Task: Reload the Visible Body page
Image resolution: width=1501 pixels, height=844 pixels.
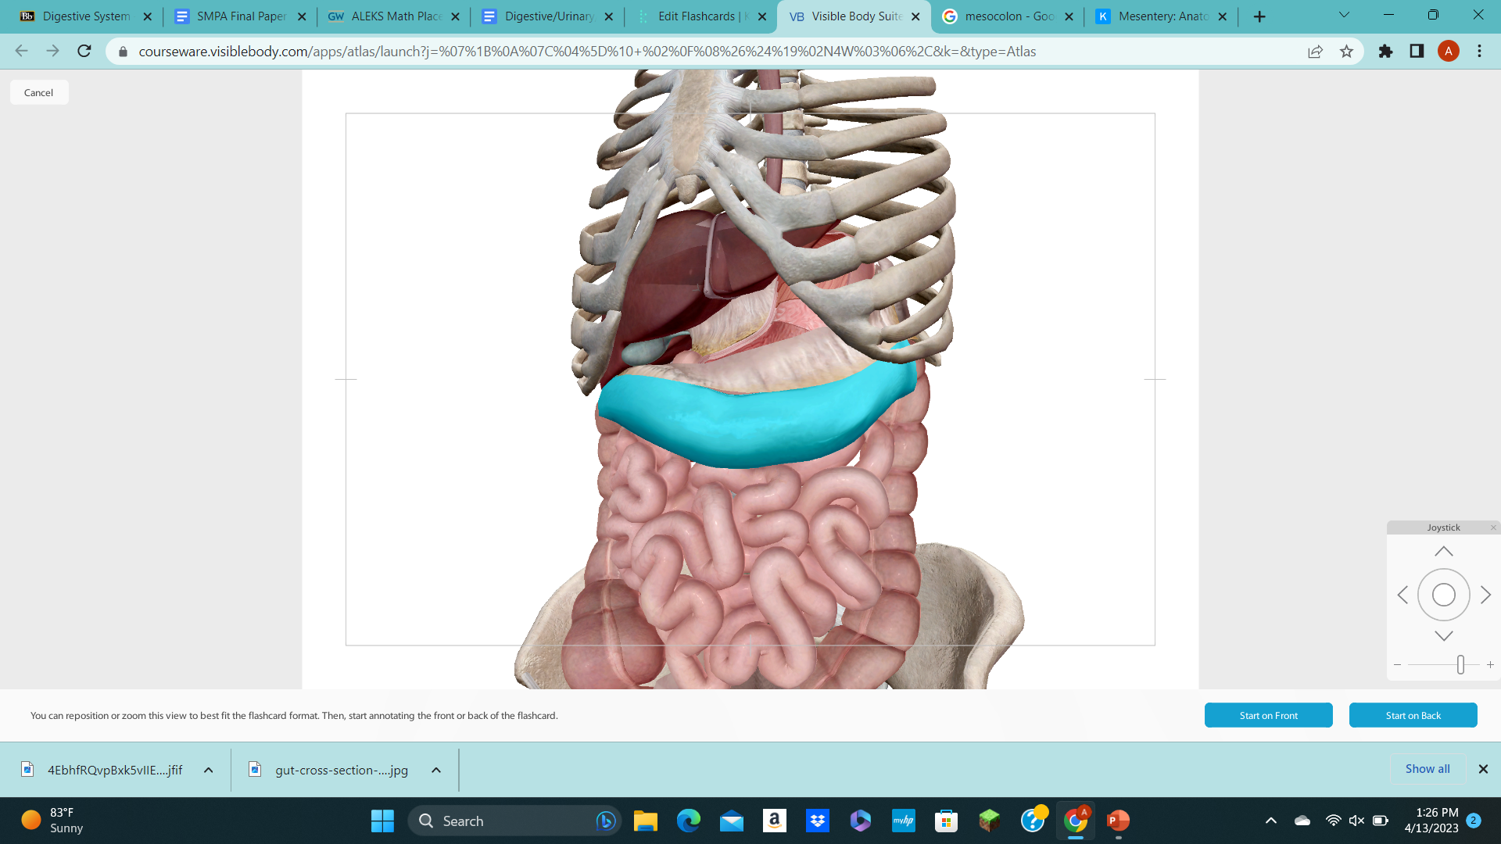Action: pyautogui.click(x=84, y=51)
